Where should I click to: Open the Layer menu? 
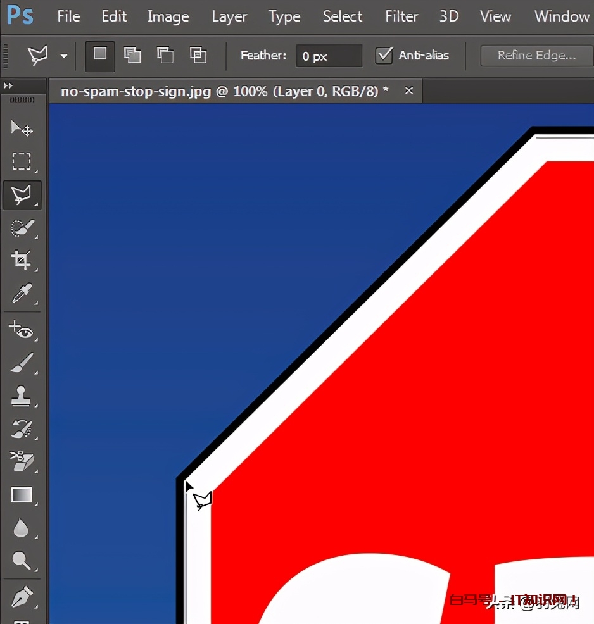click(x=229, y=16)
